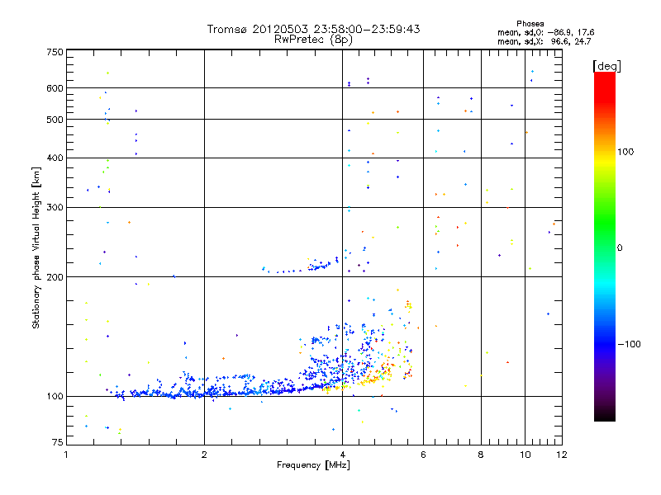Click the '[deg]' colorbar unit label
The image size is (661, 495).
(606, 66)
